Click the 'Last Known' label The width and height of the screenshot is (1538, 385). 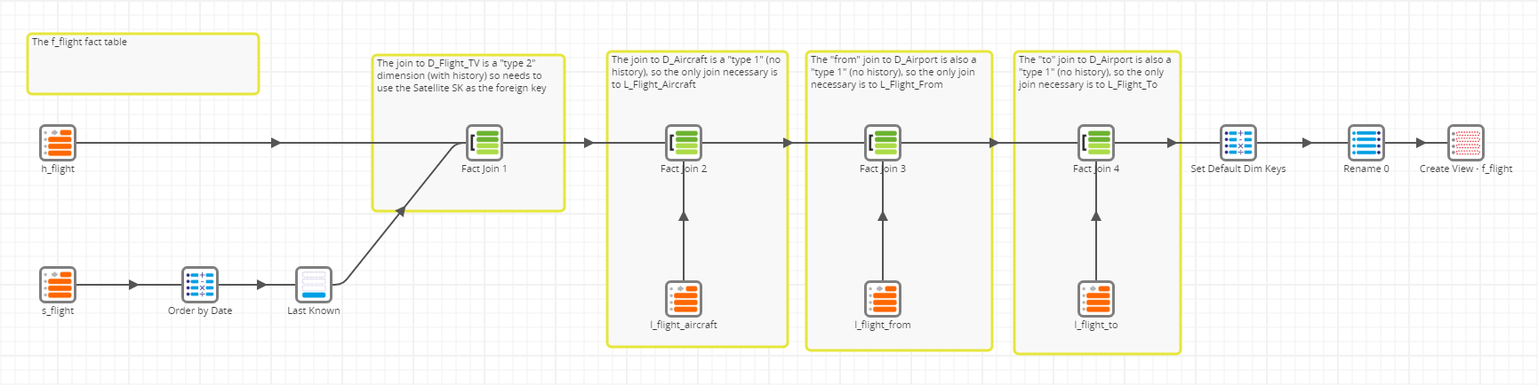(314, 310)
